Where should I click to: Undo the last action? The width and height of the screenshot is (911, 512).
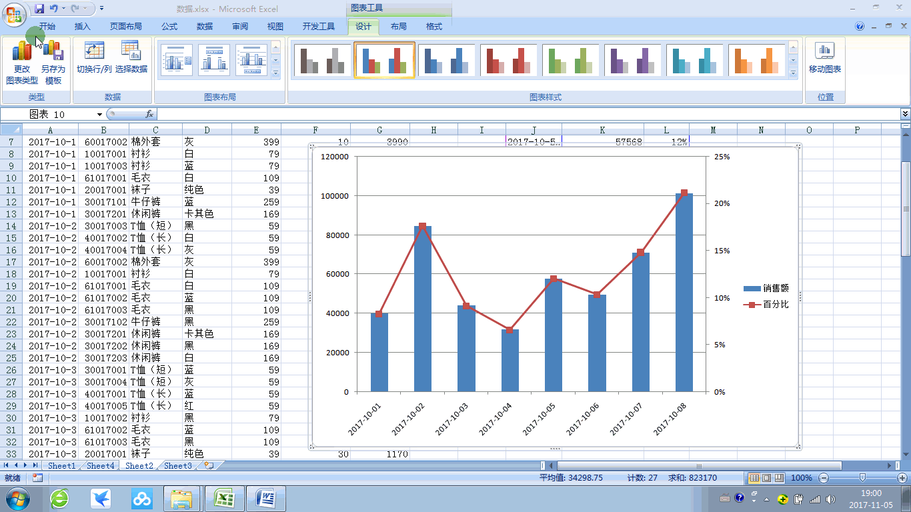[54, 9]
